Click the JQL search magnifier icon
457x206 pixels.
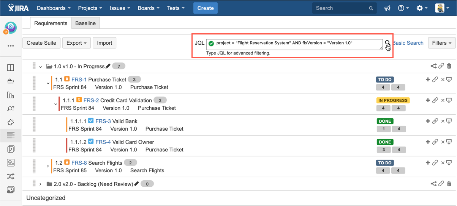point(387,43)
